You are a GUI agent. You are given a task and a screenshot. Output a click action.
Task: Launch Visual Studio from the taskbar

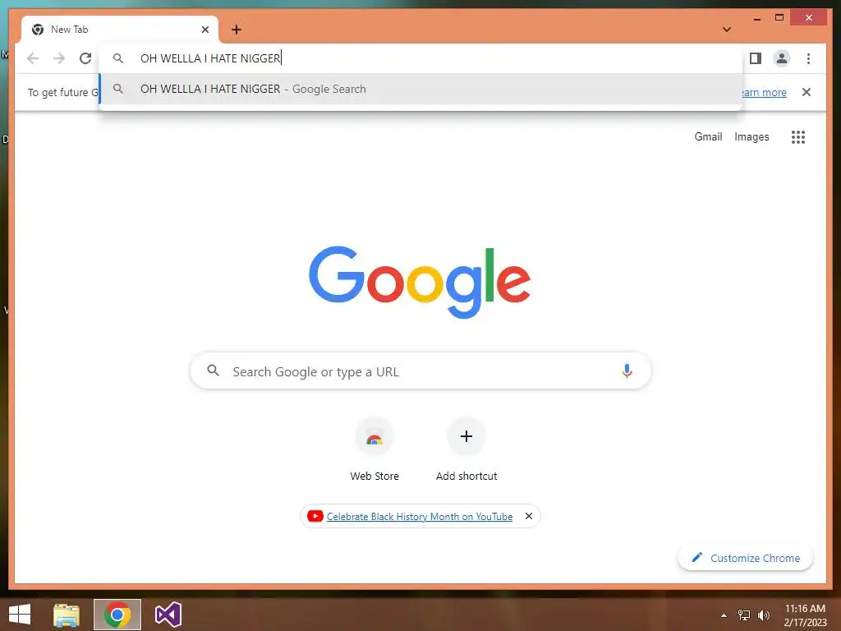tap(168, 615)
